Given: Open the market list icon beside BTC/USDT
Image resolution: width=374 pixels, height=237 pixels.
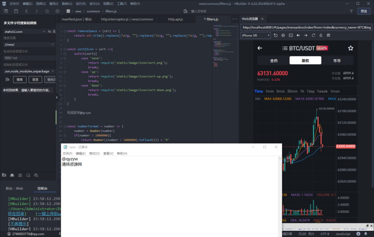Looking at the screenshot, I should pyautogui.click(x=285, y=49).
